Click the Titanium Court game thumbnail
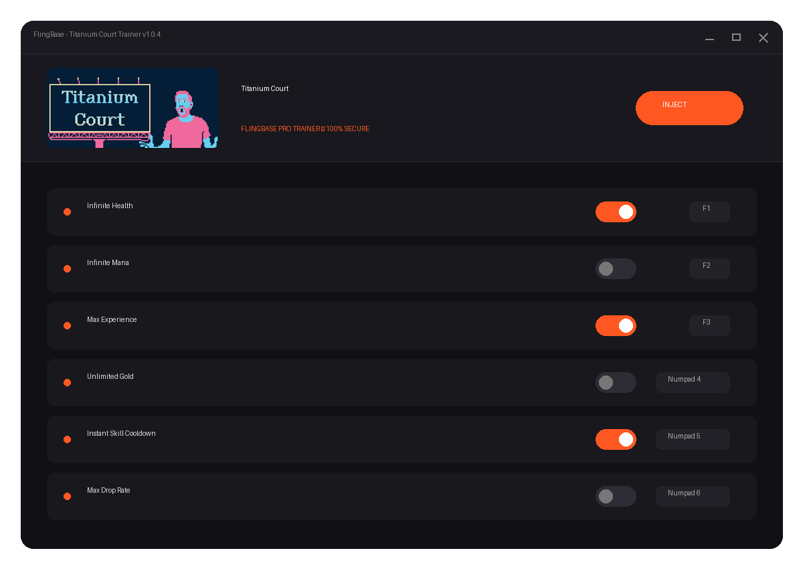Viewport: 803px width, 569px height. coord(133,108)
